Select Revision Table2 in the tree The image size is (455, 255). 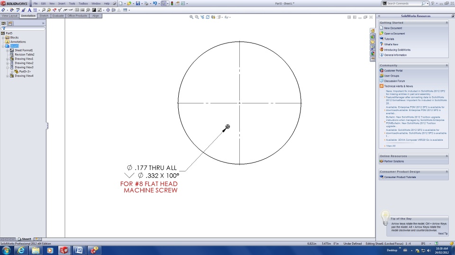tap(24, 54)
